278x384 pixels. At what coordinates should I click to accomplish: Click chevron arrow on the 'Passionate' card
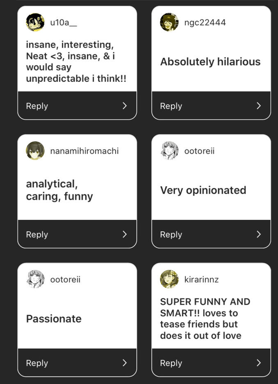coord(125,363)
